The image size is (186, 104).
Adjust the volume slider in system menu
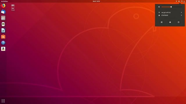tap(172, 7)
